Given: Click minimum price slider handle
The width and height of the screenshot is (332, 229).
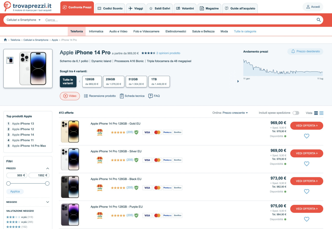Looking at the screenshot, I should [x=9, y=183].
